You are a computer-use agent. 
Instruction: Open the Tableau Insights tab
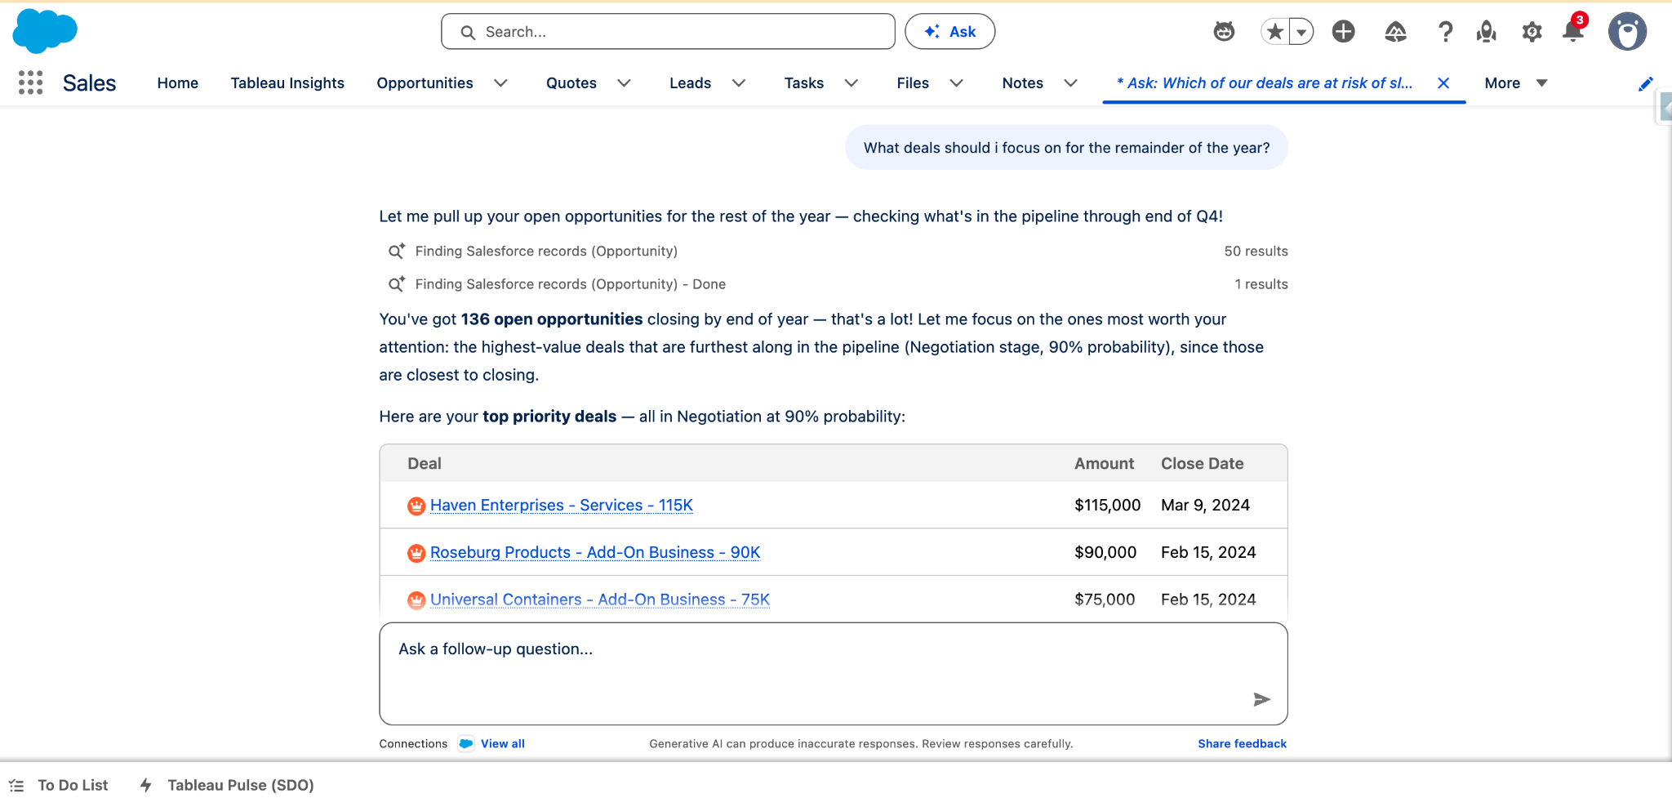click(x=287, y=83)
